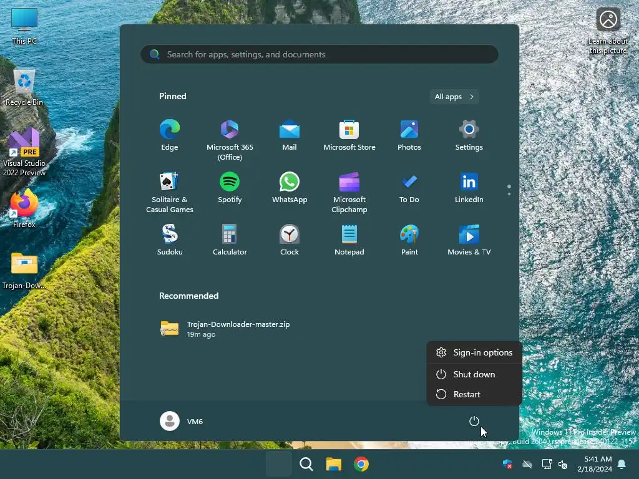Open Windows Security tray icon

[507, 464]
